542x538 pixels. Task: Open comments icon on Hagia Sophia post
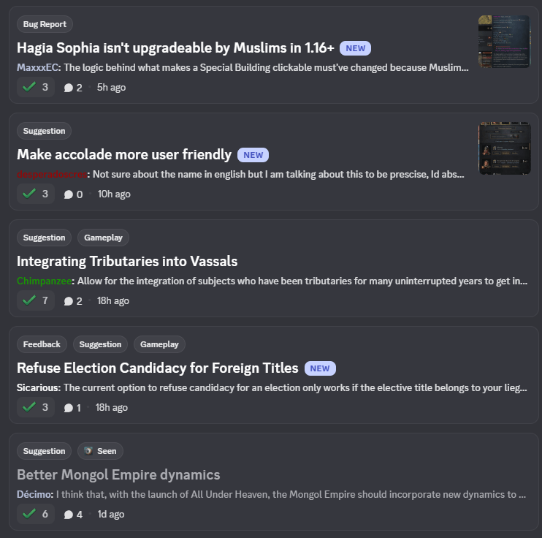pyautogui.click(x=69, y=88)
